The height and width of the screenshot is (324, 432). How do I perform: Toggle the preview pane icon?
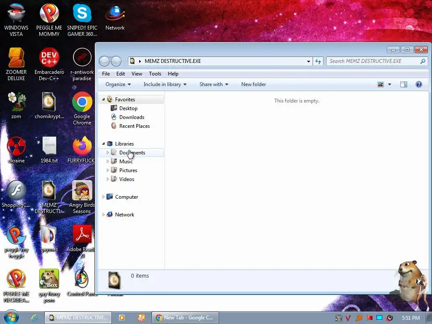(x=404, y=84)
